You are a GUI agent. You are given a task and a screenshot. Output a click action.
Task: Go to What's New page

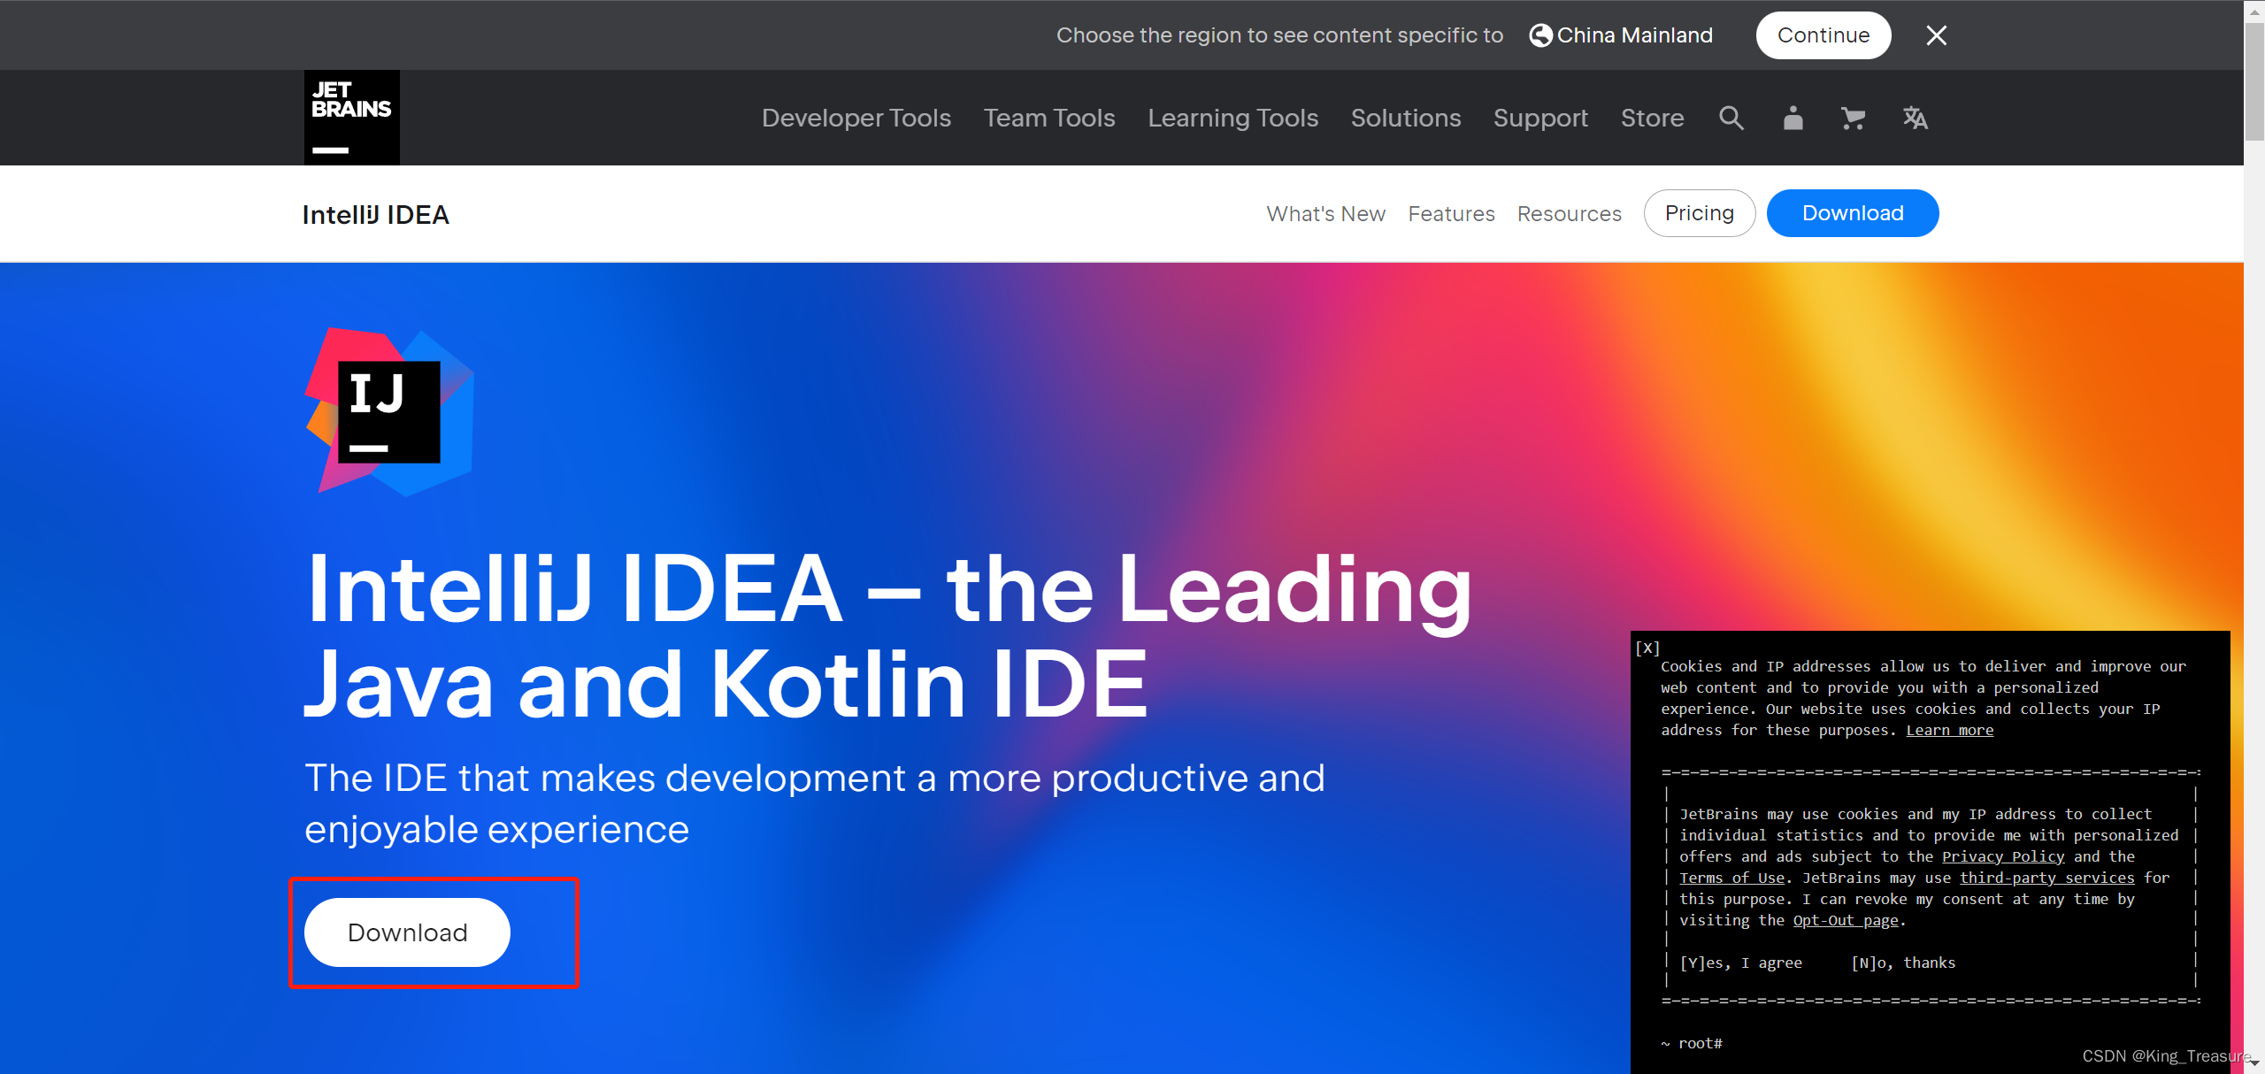click(x=1325, y=213)
